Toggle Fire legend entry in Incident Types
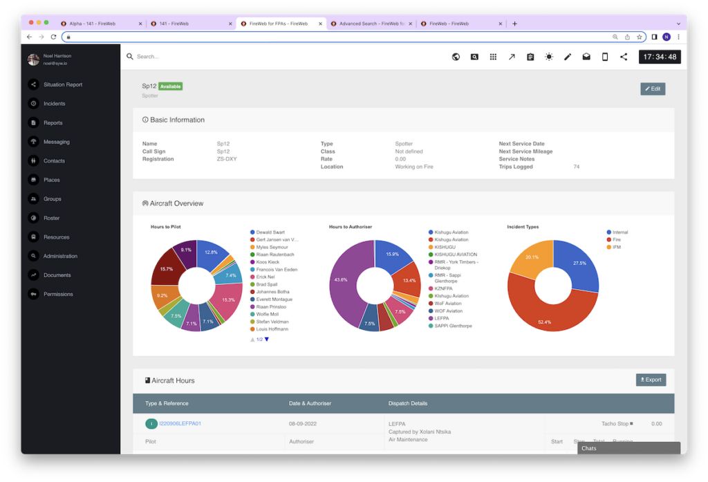Screen dimensions: 708x482 point(617,240)
